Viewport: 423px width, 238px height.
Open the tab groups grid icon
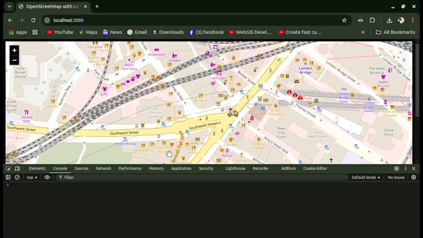click(x=35, y=32)
